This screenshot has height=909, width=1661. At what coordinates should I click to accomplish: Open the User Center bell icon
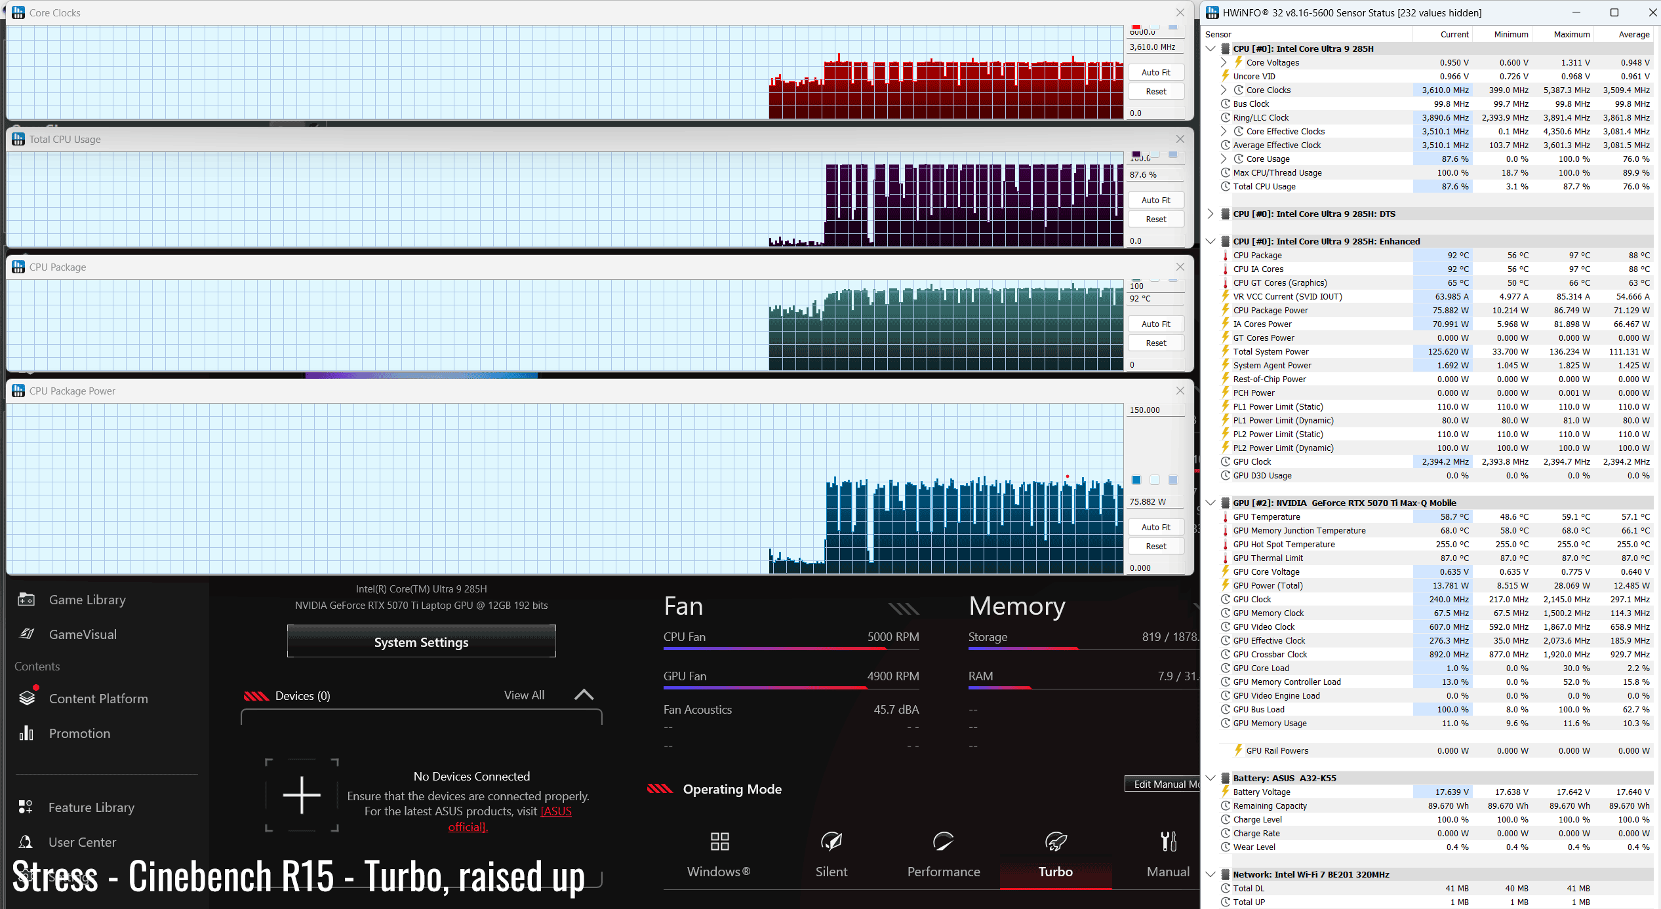(x=26, y=841)
